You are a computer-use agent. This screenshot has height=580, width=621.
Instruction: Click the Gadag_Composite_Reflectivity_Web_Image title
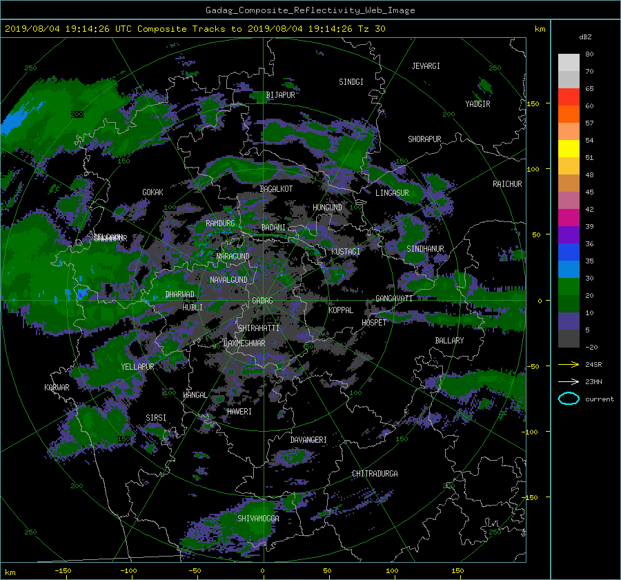click(x=310, y=10)
